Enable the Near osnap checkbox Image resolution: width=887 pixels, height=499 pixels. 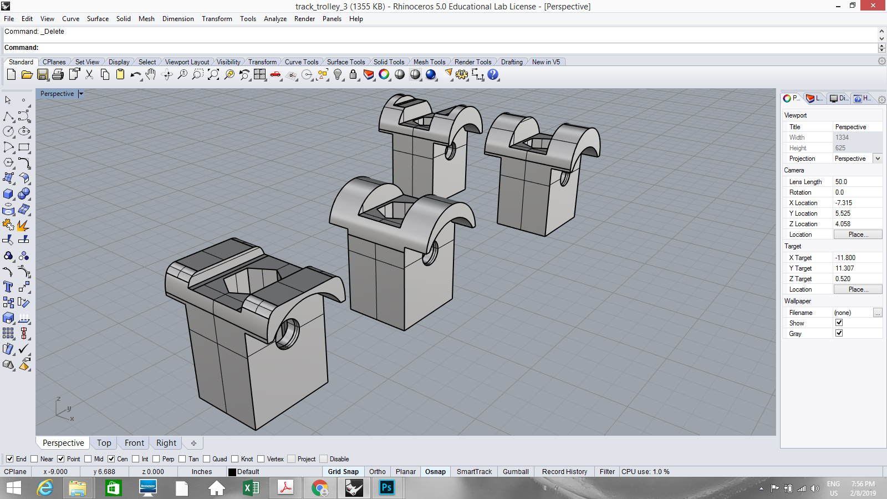[x=34, y=459]
